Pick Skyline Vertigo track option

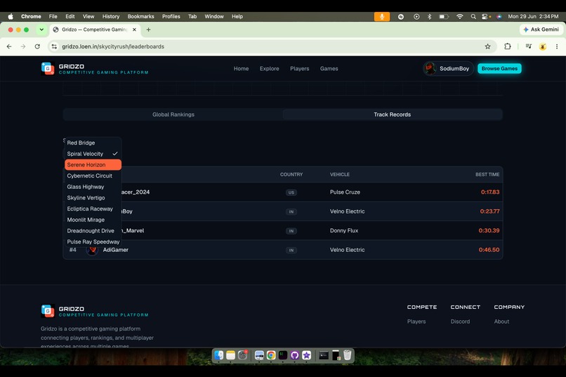point(93,198)
